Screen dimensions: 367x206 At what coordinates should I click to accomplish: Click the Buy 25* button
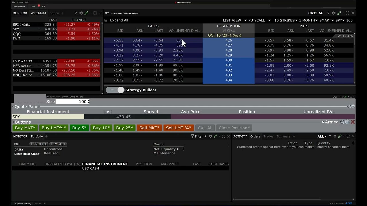coord(124,128)
